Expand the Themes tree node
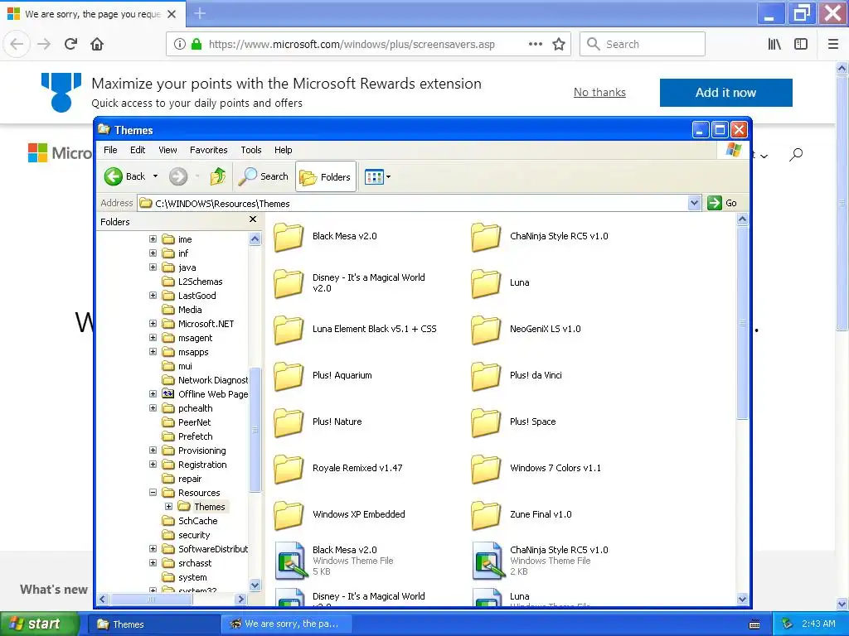 click(169, 506)
